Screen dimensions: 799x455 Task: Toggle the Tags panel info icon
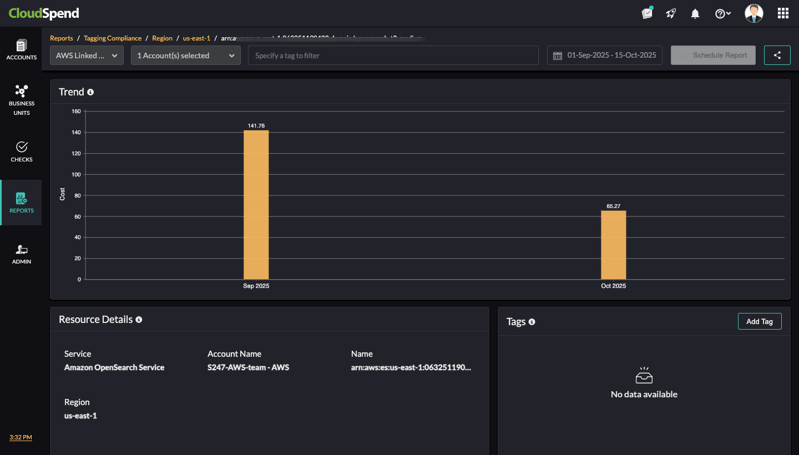pos(532,322)
